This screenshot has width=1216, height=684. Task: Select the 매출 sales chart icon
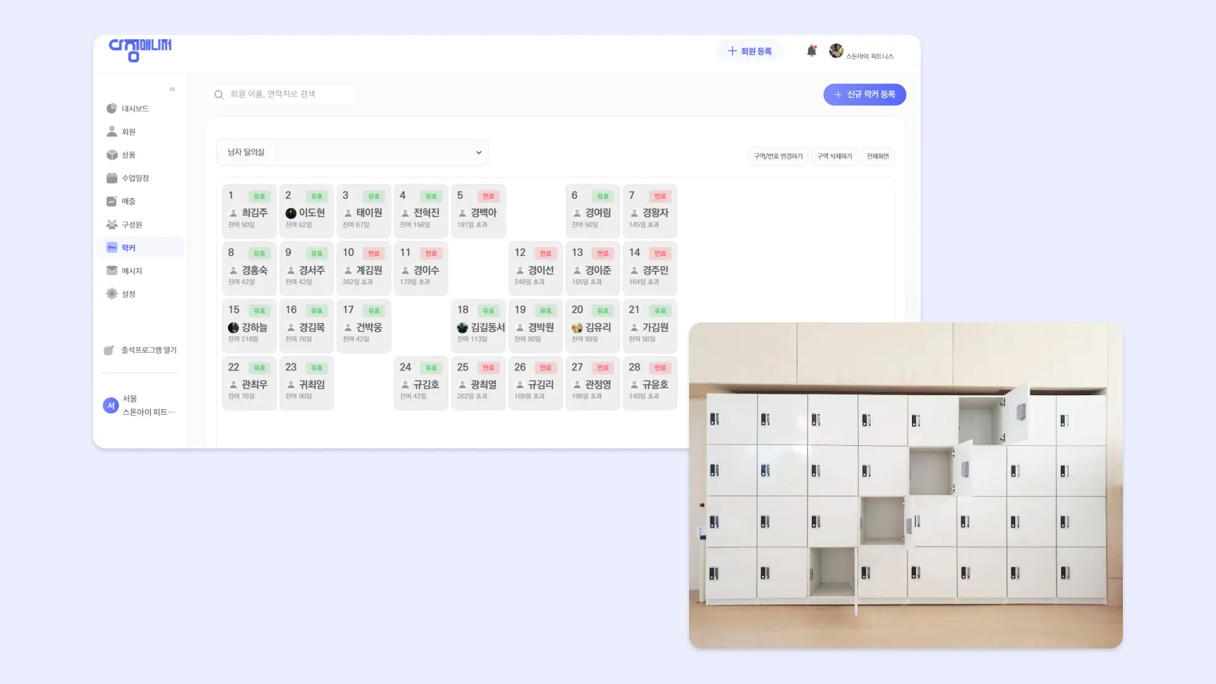pos(112,201)
